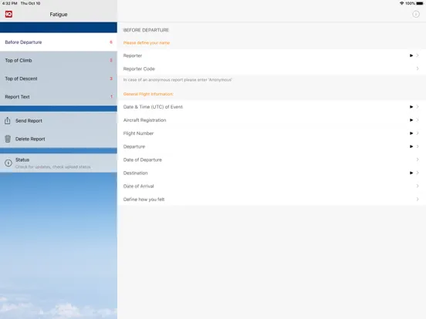Expand Date & Time (UTC) of Event chevron
The height and width of the screenshot is (319, 426).
pos(418,107)
